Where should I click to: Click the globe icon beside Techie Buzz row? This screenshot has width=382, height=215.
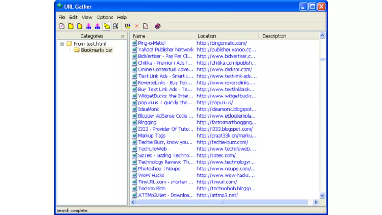point(135,142)
